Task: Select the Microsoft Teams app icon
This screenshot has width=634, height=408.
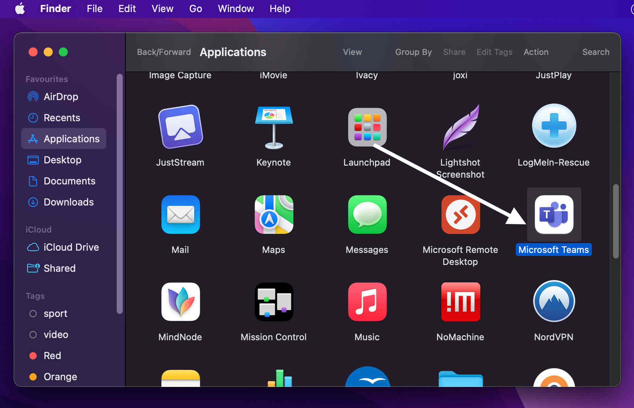Action: point(554,215)
